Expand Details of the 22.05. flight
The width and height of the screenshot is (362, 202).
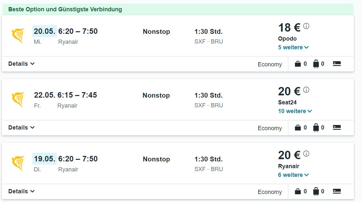(22, 128)
